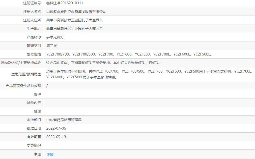Click approving department 山东省药品监督管理局

64,120
